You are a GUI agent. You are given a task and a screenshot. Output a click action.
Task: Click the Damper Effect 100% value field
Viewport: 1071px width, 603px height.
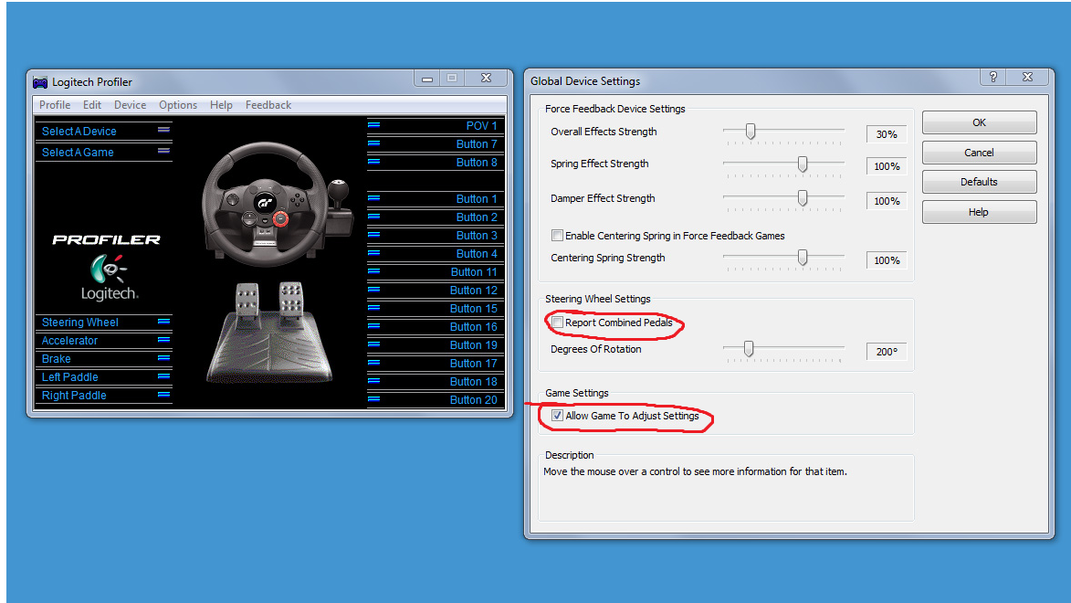point(887,201)
